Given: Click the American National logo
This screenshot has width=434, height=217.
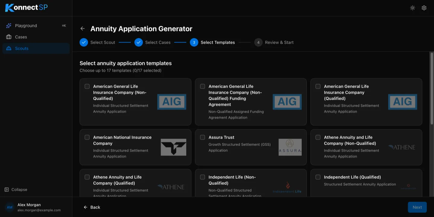Looking at the screenshot, I should point(173,147).
